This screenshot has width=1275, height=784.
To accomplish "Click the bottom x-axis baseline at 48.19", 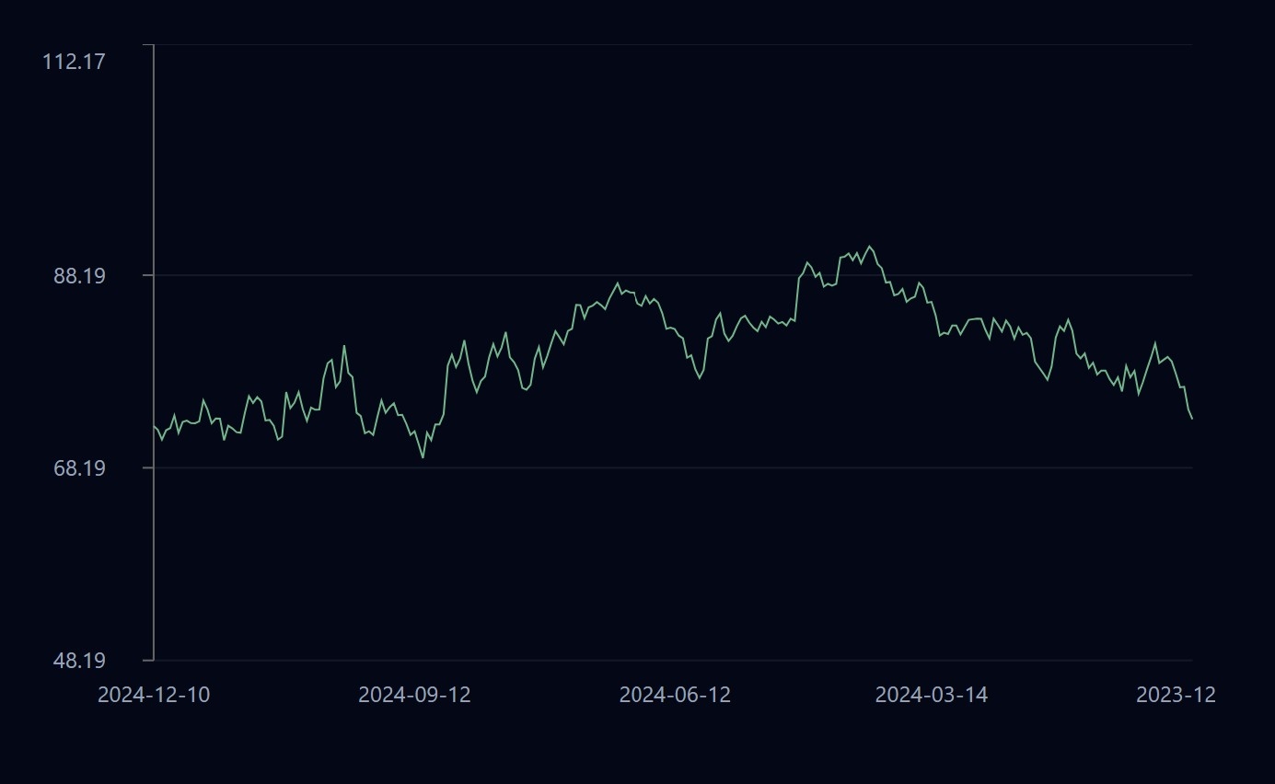I will point(644,660).
